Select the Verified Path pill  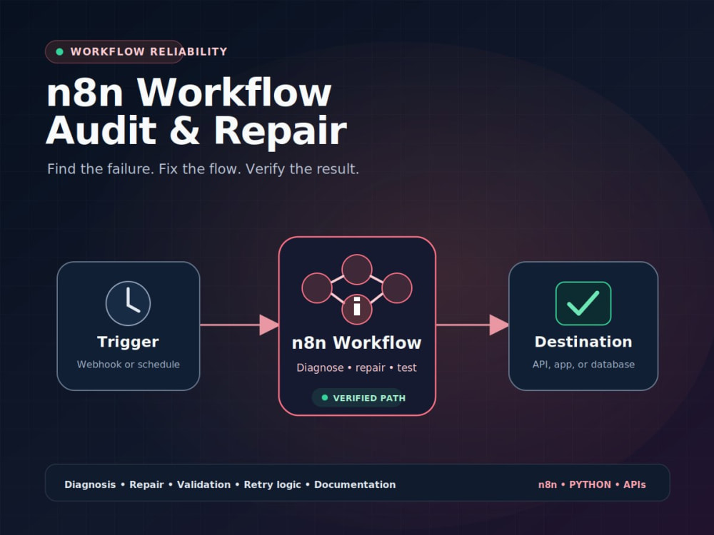pyautogui.click(x=357, y=397)
